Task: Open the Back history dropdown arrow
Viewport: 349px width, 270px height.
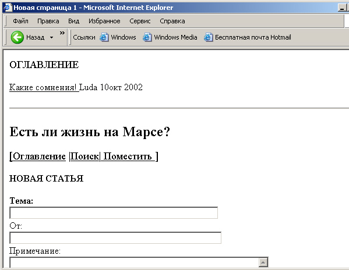Action: (51, 37)
